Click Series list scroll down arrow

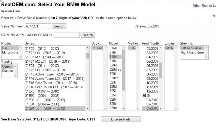87,108
